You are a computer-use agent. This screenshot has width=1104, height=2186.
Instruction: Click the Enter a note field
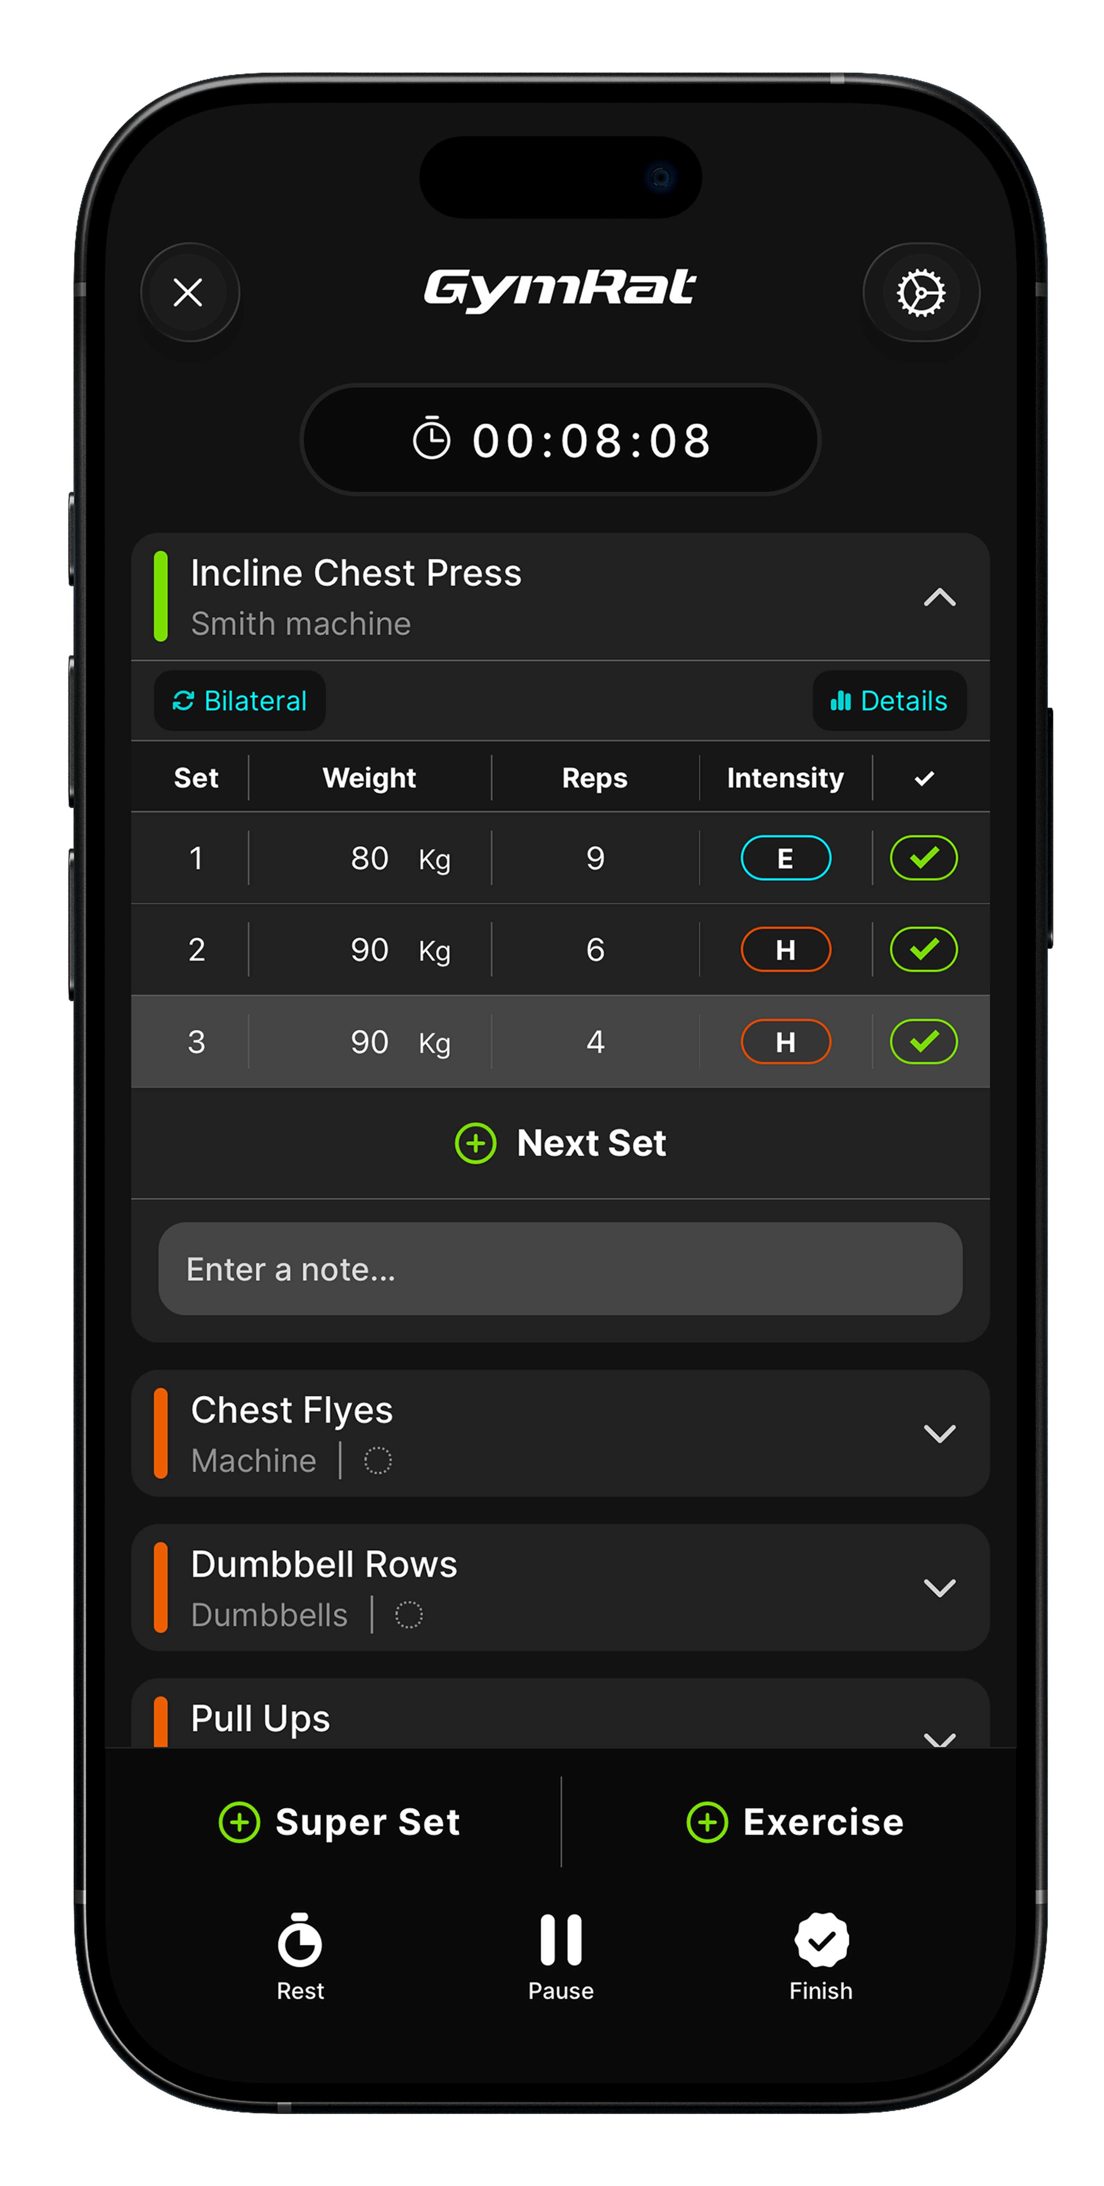pos(560,1269)
